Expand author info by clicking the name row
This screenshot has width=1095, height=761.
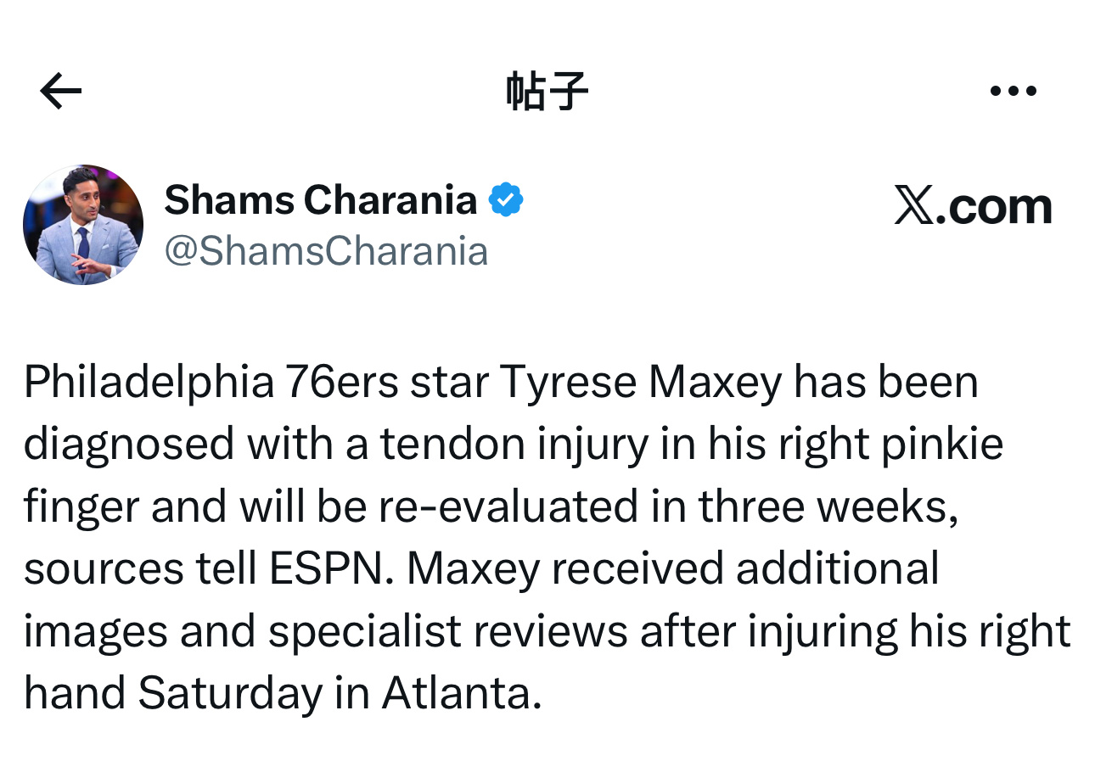323,199
